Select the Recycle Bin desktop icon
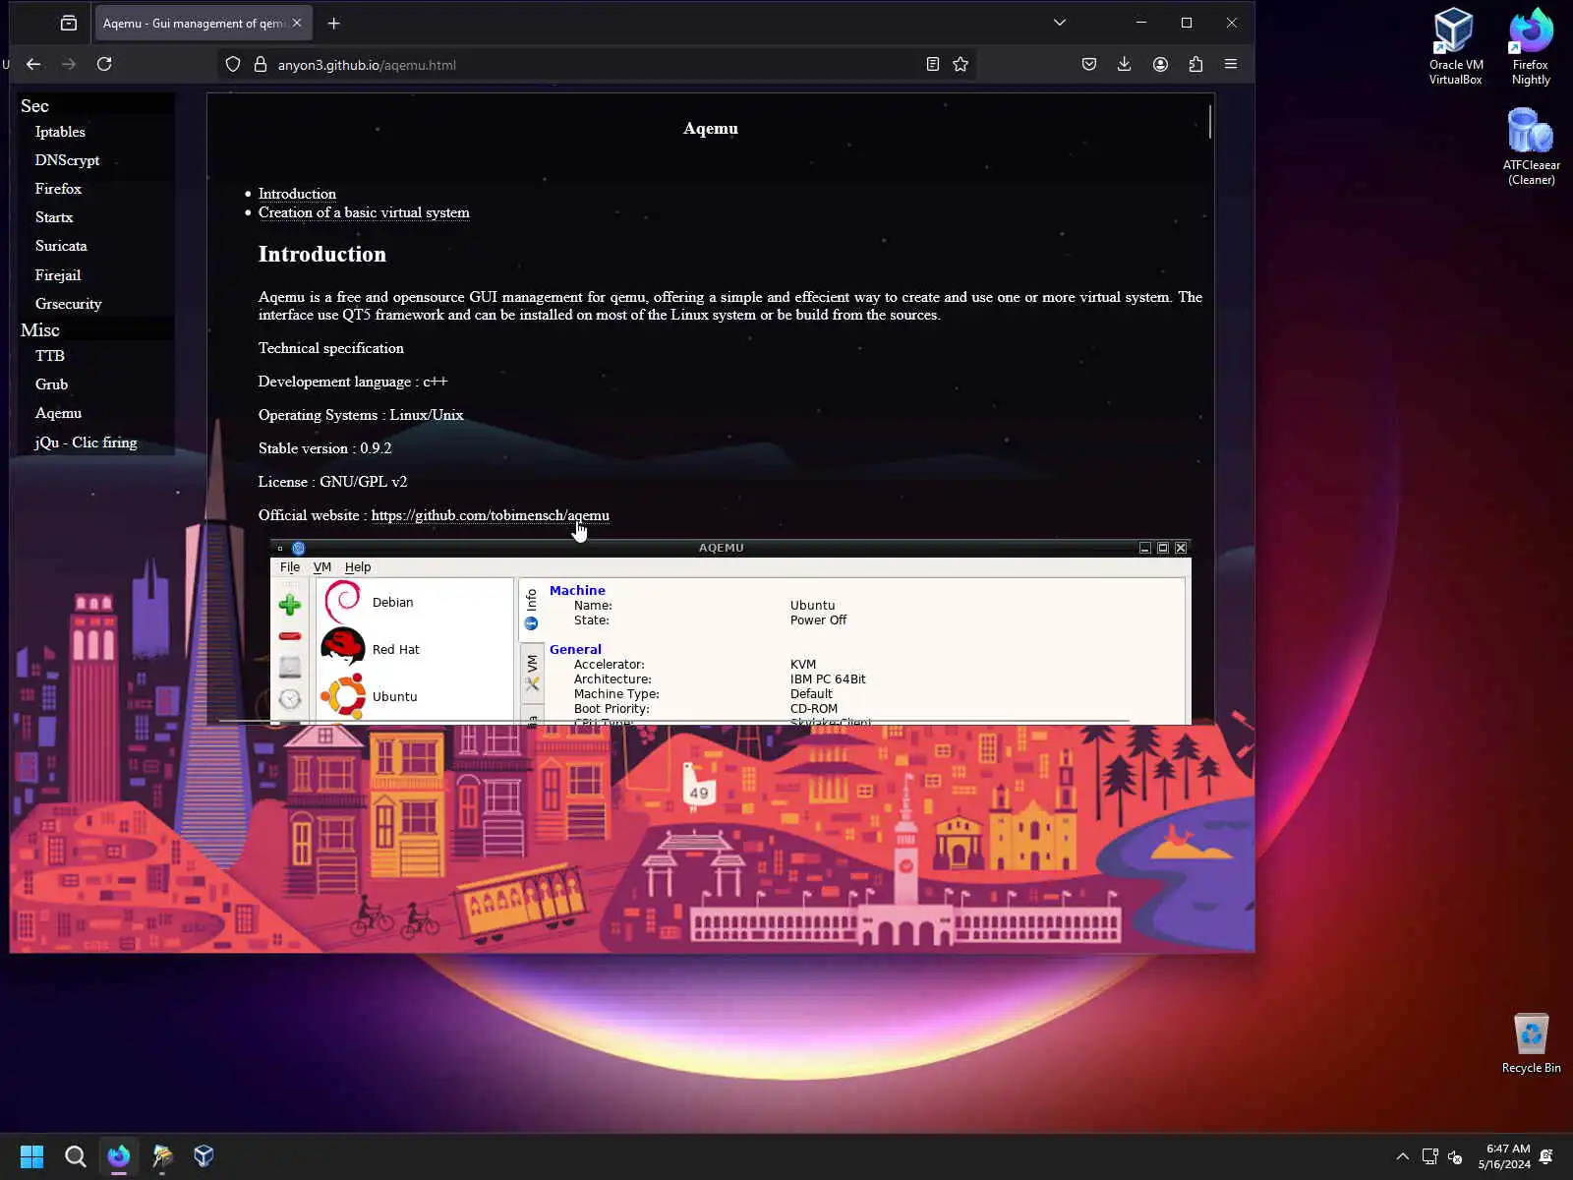This screenshot has width=1573, height=1180. coord(1531,1043)
